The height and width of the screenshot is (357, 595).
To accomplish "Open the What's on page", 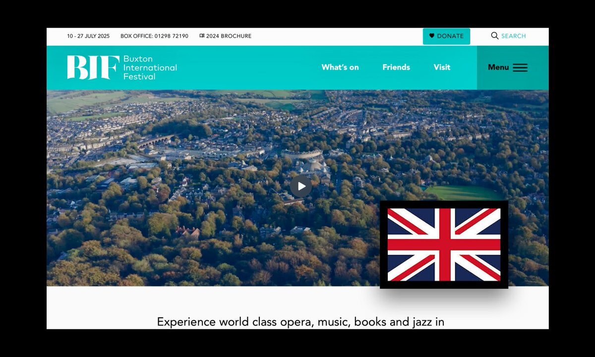I will point(340,67).
